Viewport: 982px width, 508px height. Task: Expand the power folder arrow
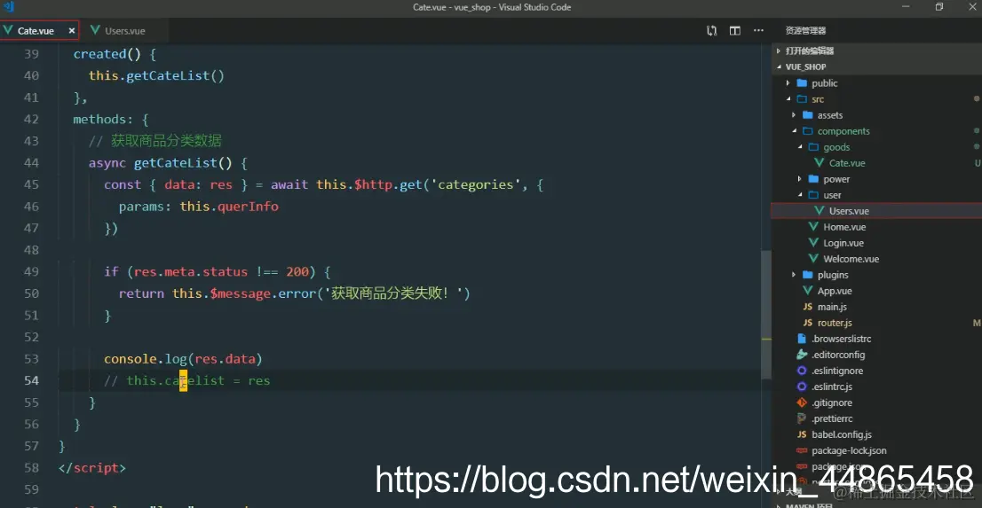point(800,179)
